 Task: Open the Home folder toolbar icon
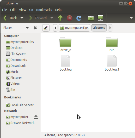coord(91,18)
